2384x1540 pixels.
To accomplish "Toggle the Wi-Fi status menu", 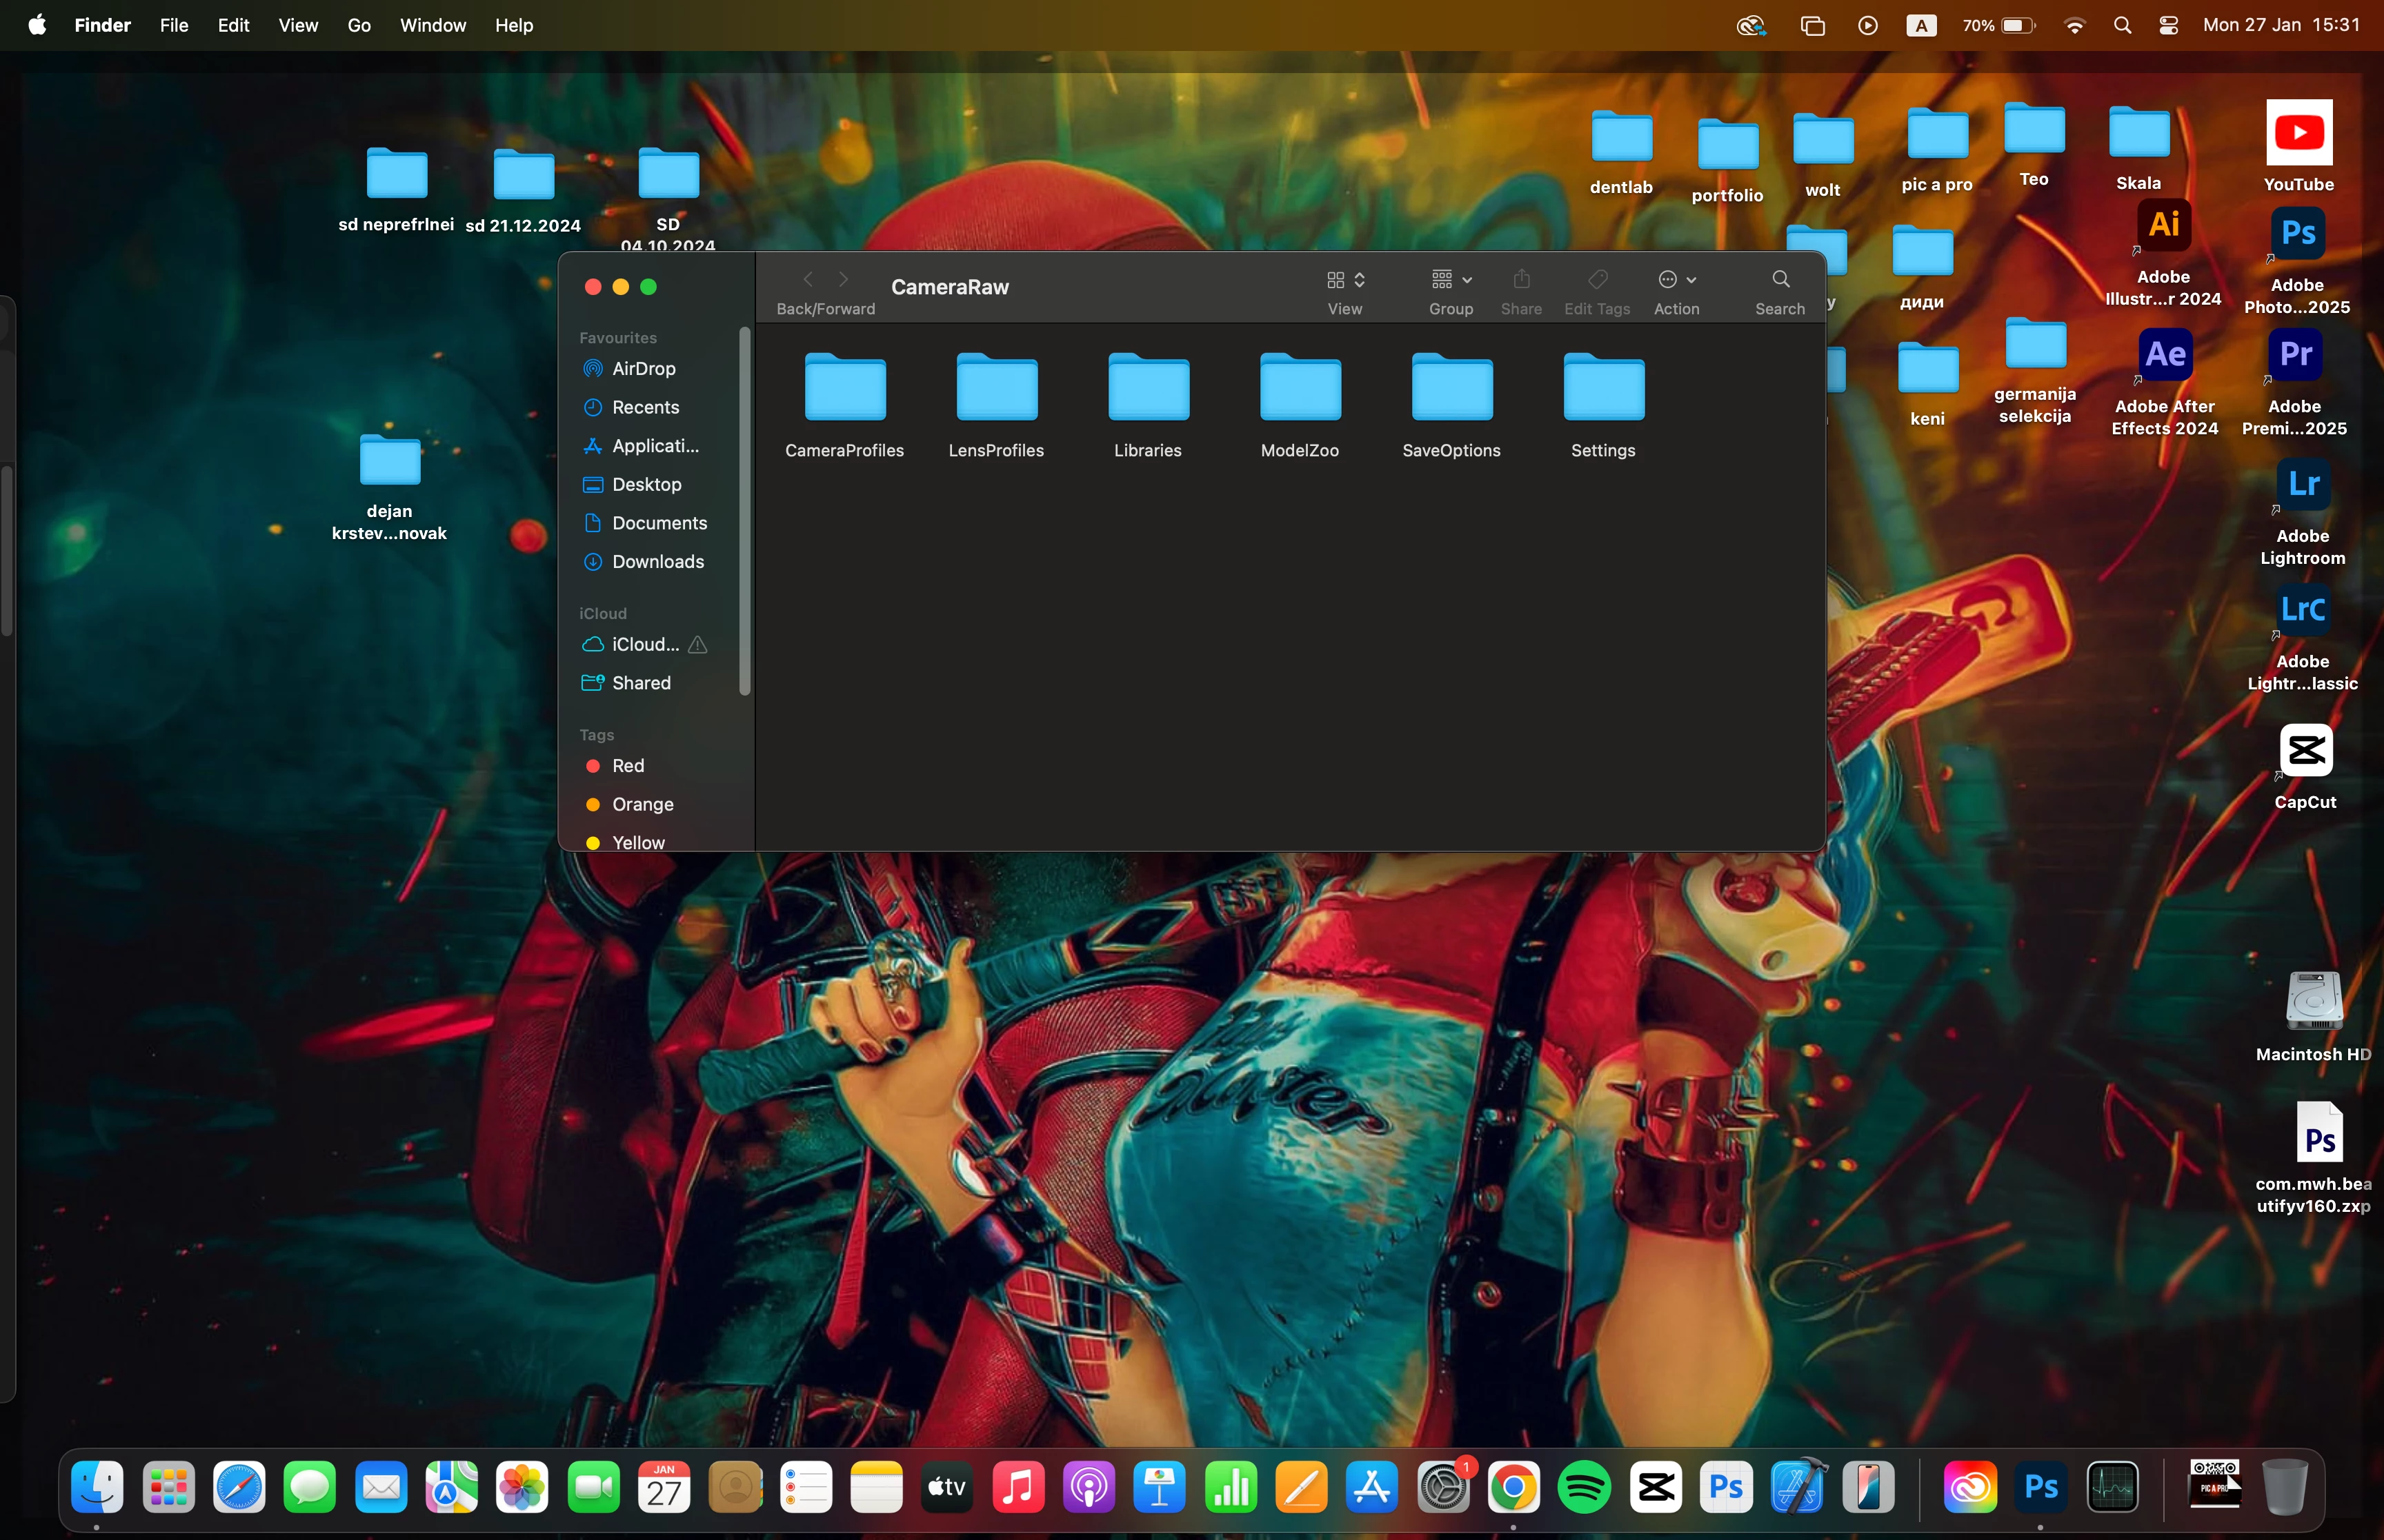I will point(2074,25).
